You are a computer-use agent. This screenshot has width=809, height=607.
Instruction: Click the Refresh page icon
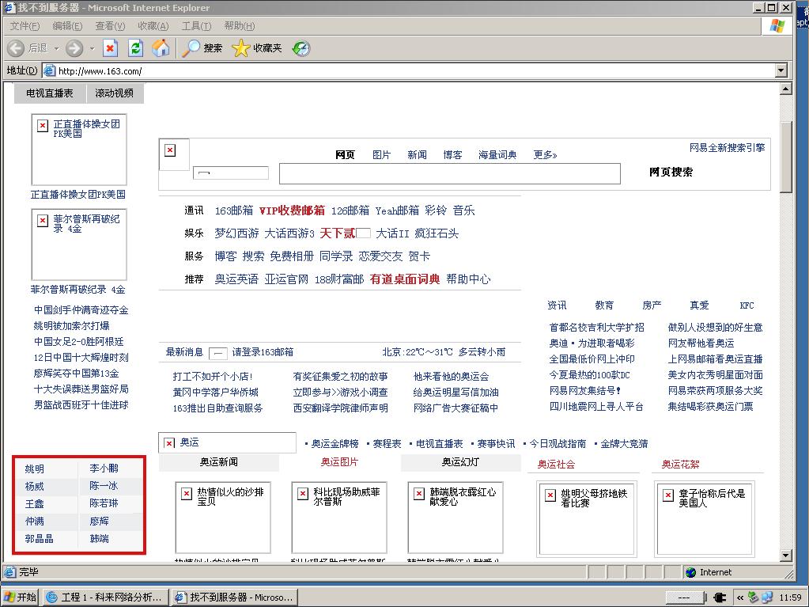[134, 48]
